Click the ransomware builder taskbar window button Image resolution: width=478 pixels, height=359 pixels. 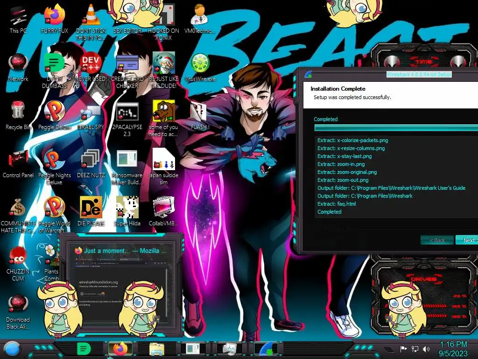point(193,349)
